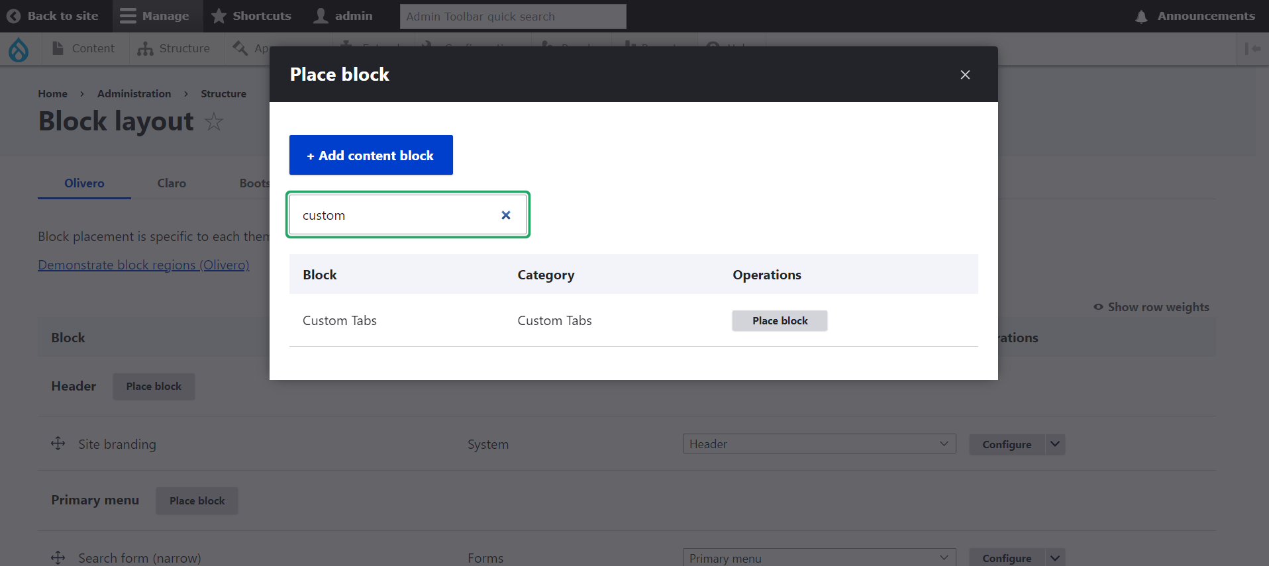Click the star to bookmark Block layout
Viewport: 1269px width, 566px height.
(214, 122)
